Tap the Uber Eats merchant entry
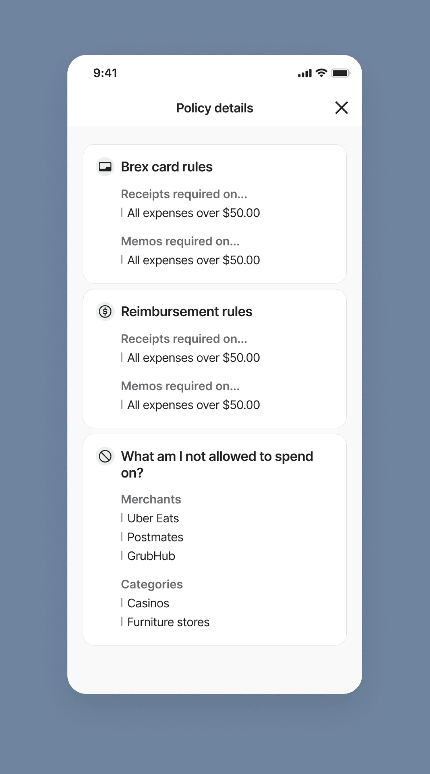This screenshot has height=774, width=430. [153, 518]
